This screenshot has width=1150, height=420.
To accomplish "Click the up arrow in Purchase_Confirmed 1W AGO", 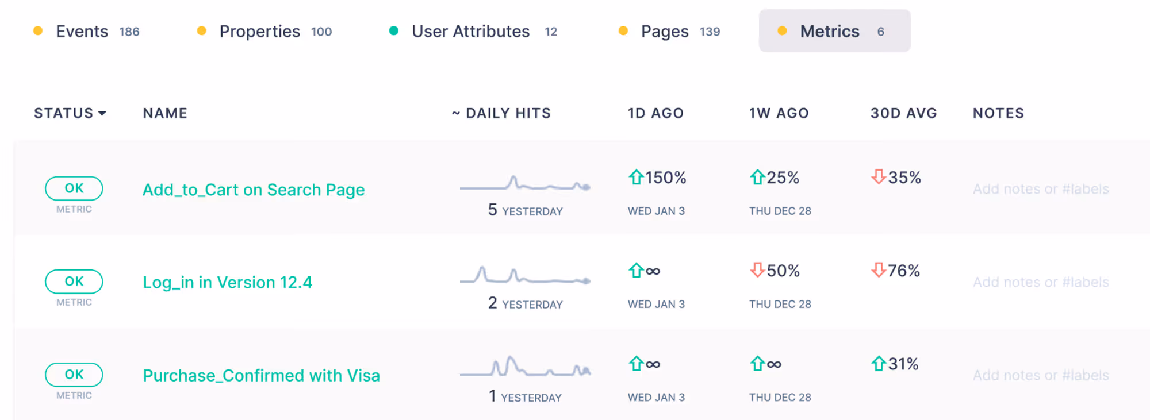I will coord(757,363).
